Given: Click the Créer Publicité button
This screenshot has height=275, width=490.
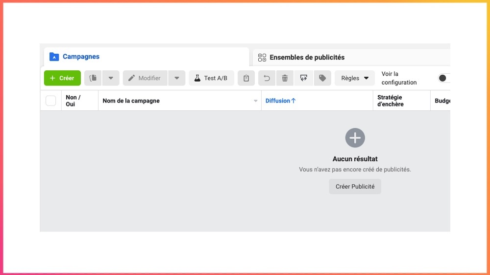Looking at the screenshot, I should (x=355, y=187).
